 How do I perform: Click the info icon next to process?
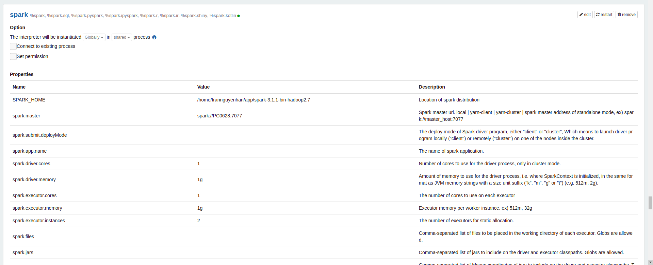pos(154,37)
